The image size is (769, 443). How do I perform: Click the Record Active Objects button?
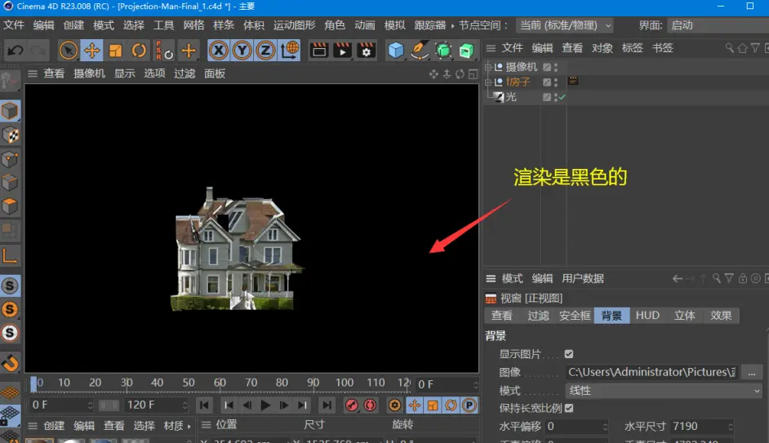point(351,405)
